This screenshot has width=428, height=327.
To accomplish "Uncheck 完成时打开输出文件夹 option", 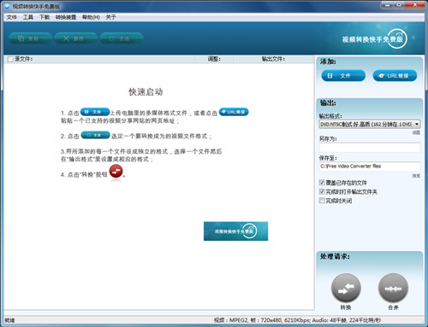I will click(322, 191).
